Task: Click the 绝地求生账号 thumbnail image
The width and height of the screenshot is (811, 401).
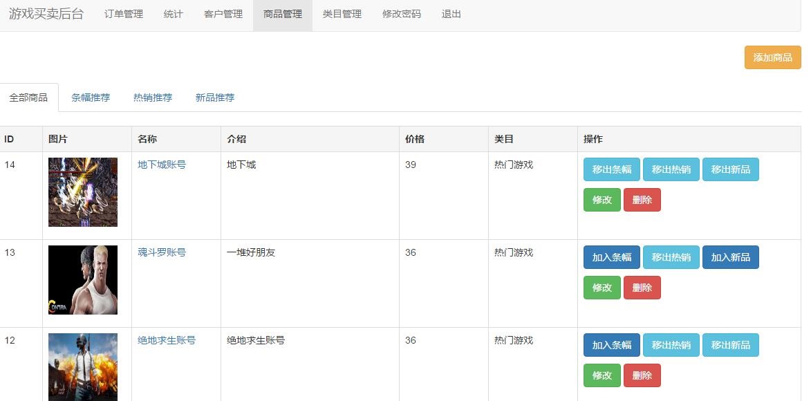Action: click(83, 366)
